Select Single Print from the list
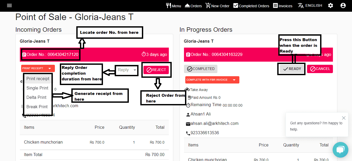Viewport: 352px width, 161px height. point(37,88)
